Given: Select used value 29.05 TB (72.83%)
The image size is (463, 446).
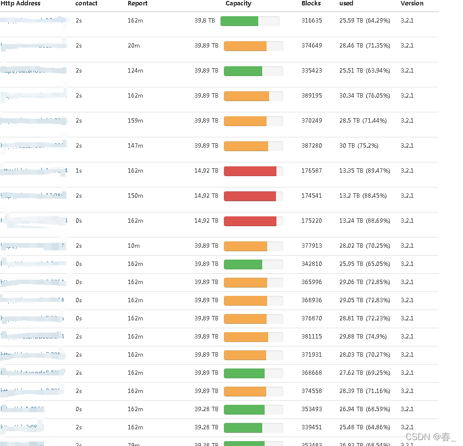Looking at the screenshot, I should point(365,301).
